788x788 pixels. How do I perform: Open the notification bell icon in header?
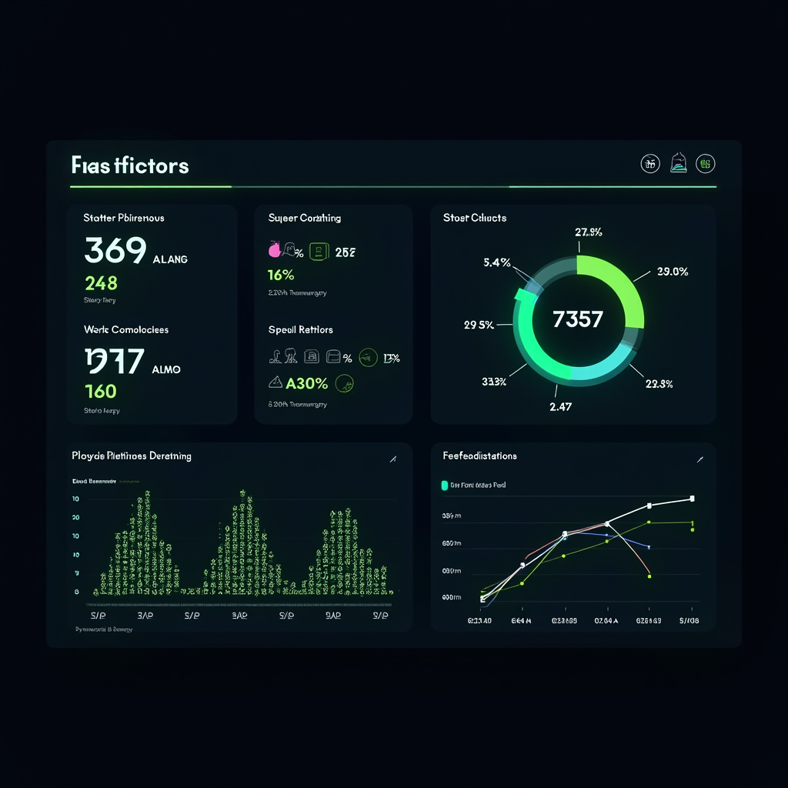point(678,163)
